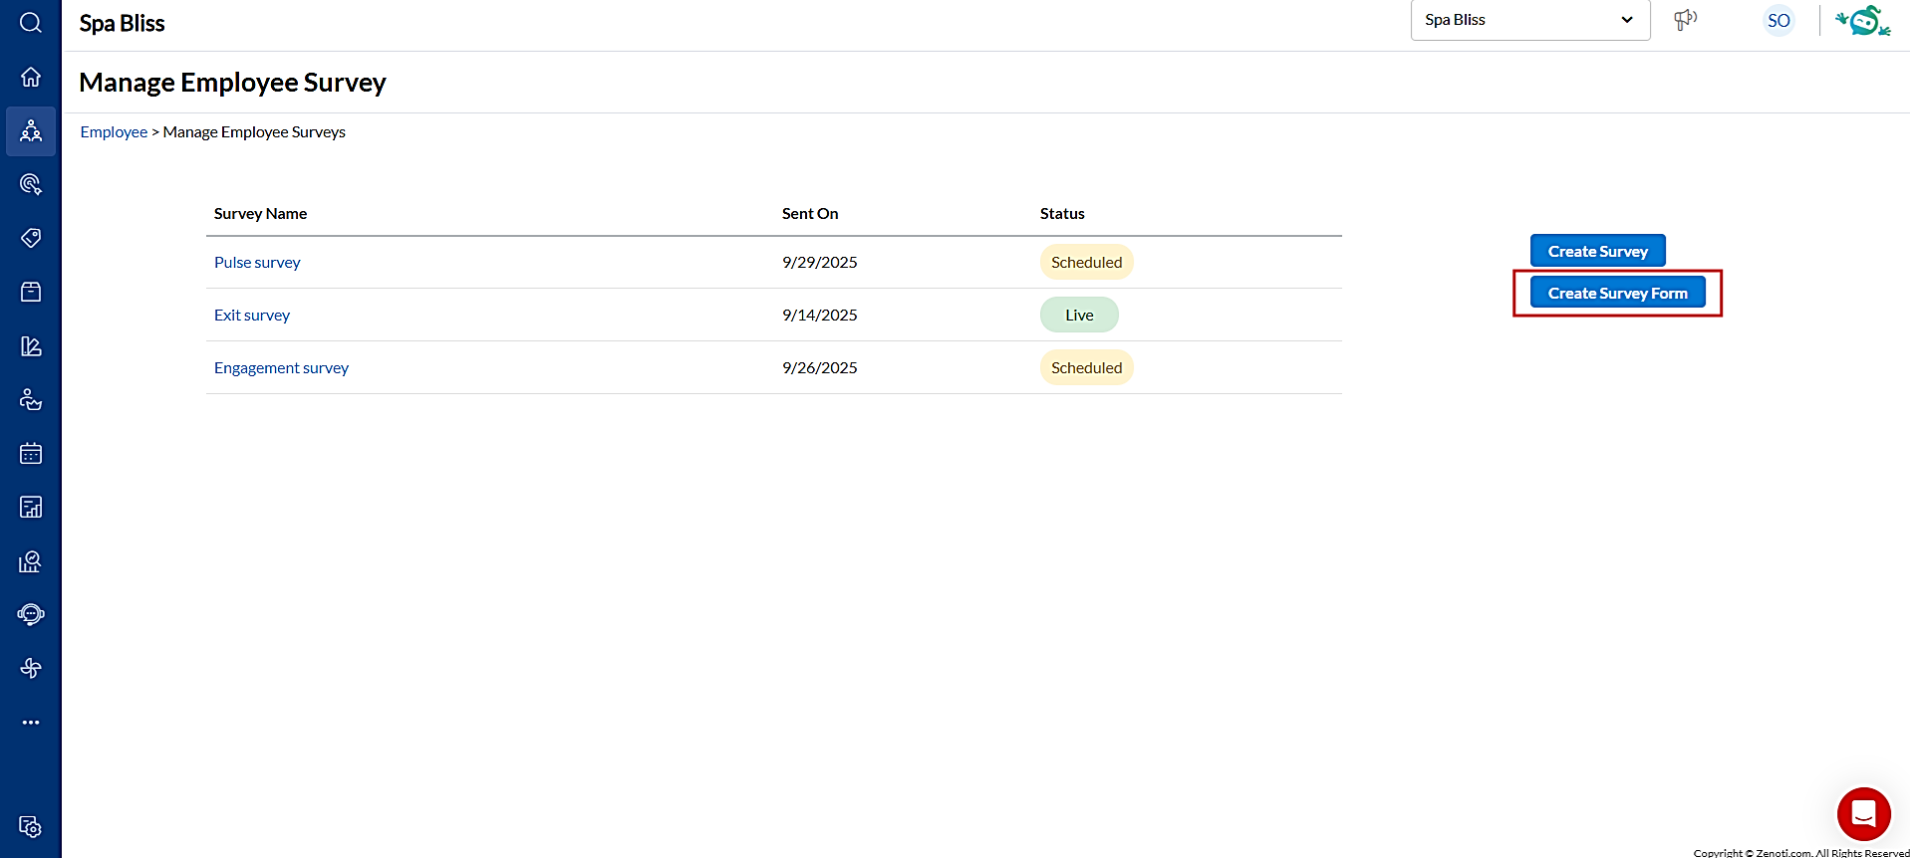Click the Create Survey Form button
This screenshot has width=1910, height=858.
1617,293
